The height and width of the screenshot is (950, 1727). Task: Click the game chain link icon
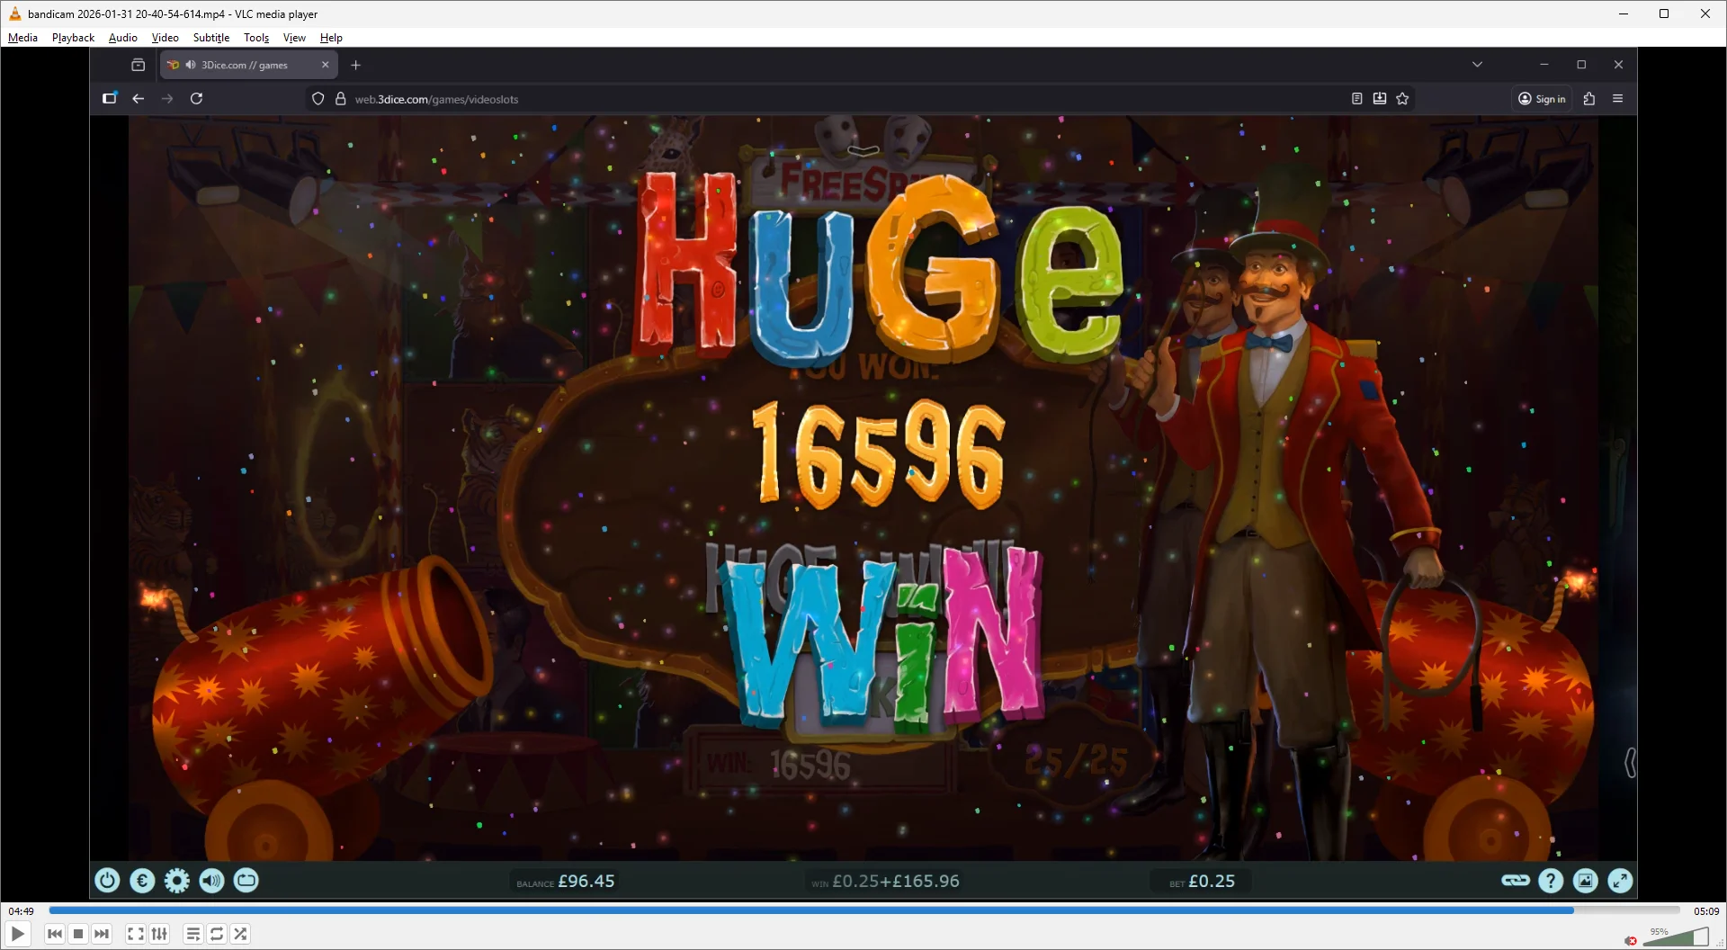tap(1516, 880)
